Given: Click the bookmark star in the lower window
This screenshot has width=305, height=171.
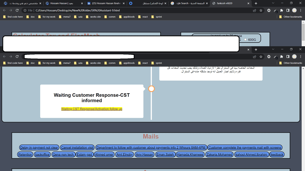Looking at the screenshot, I should coord(261,57).
